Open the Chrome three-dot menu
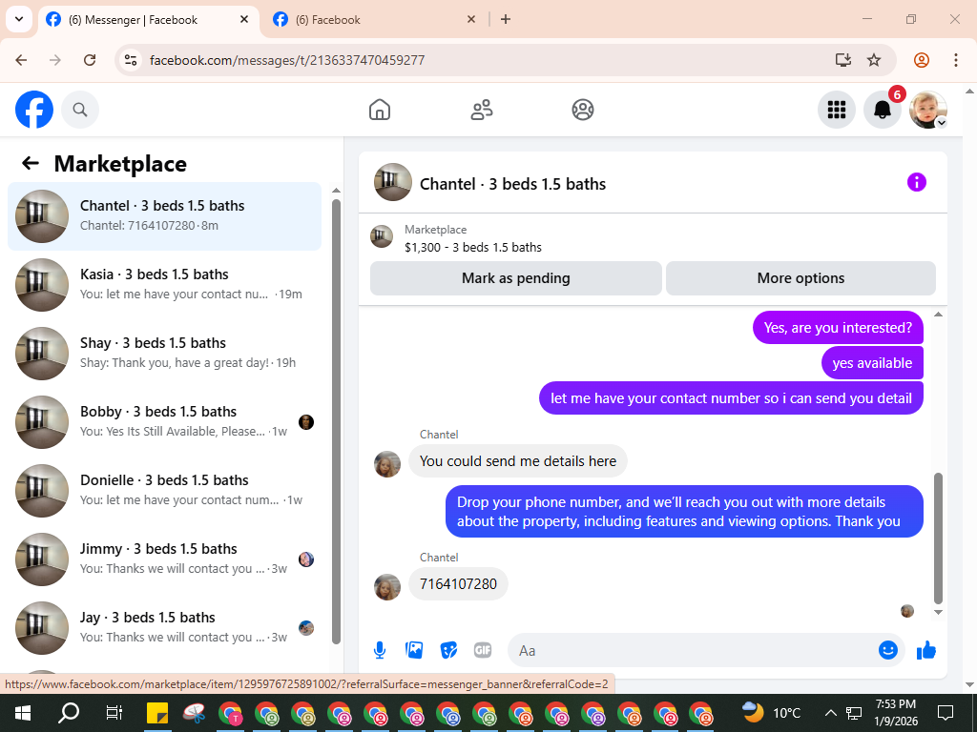This screenshot has width=977, height=732. coord(956,60)
